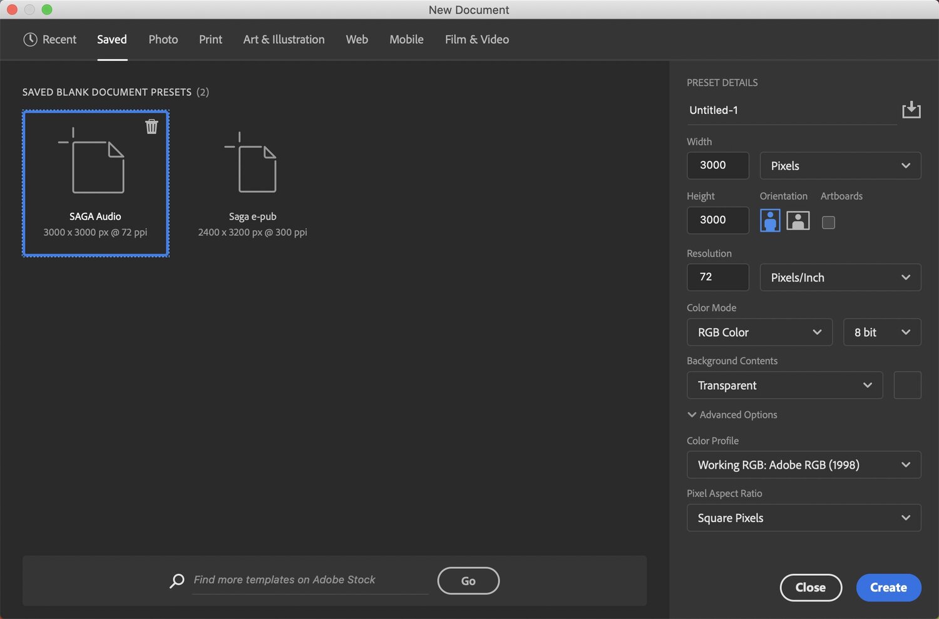
Task: Click the green maximize window button
Action: coord(47,9)
